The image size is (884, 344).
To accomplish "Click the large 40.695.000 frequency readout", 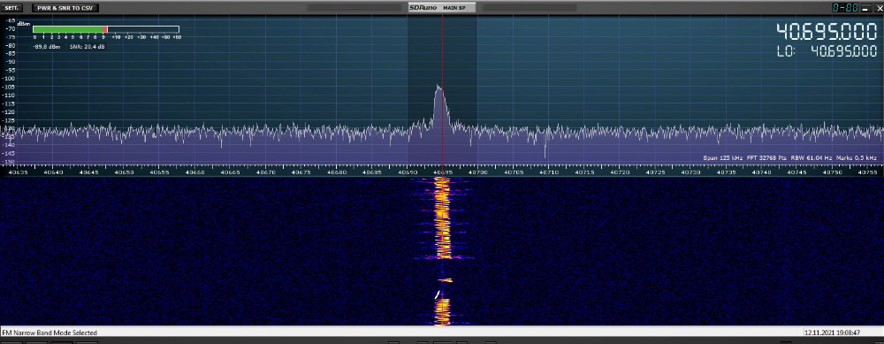I will pyautogui.click(x=826, y=32).
